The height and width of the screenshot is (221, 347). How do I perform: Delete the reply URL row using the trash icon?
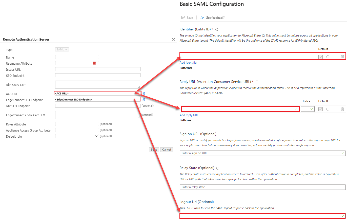pos(342,109)
